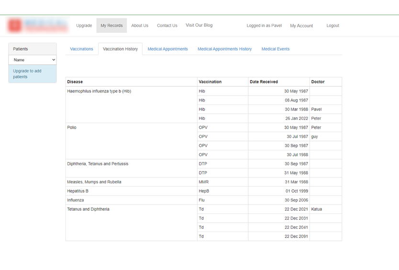
Task: Select the Vaccination History tab
Action: pos(120,49)
